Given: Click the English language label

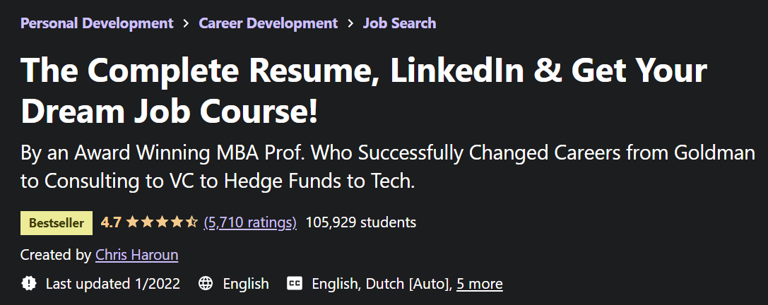Looking at the screenshot, I should coord(246,284).
